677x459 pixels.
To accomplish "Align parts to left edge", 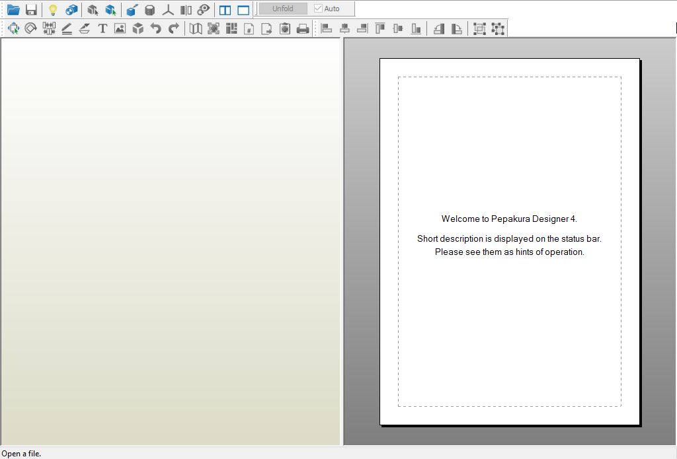I will pyautogui.click(x=327, y=28).
